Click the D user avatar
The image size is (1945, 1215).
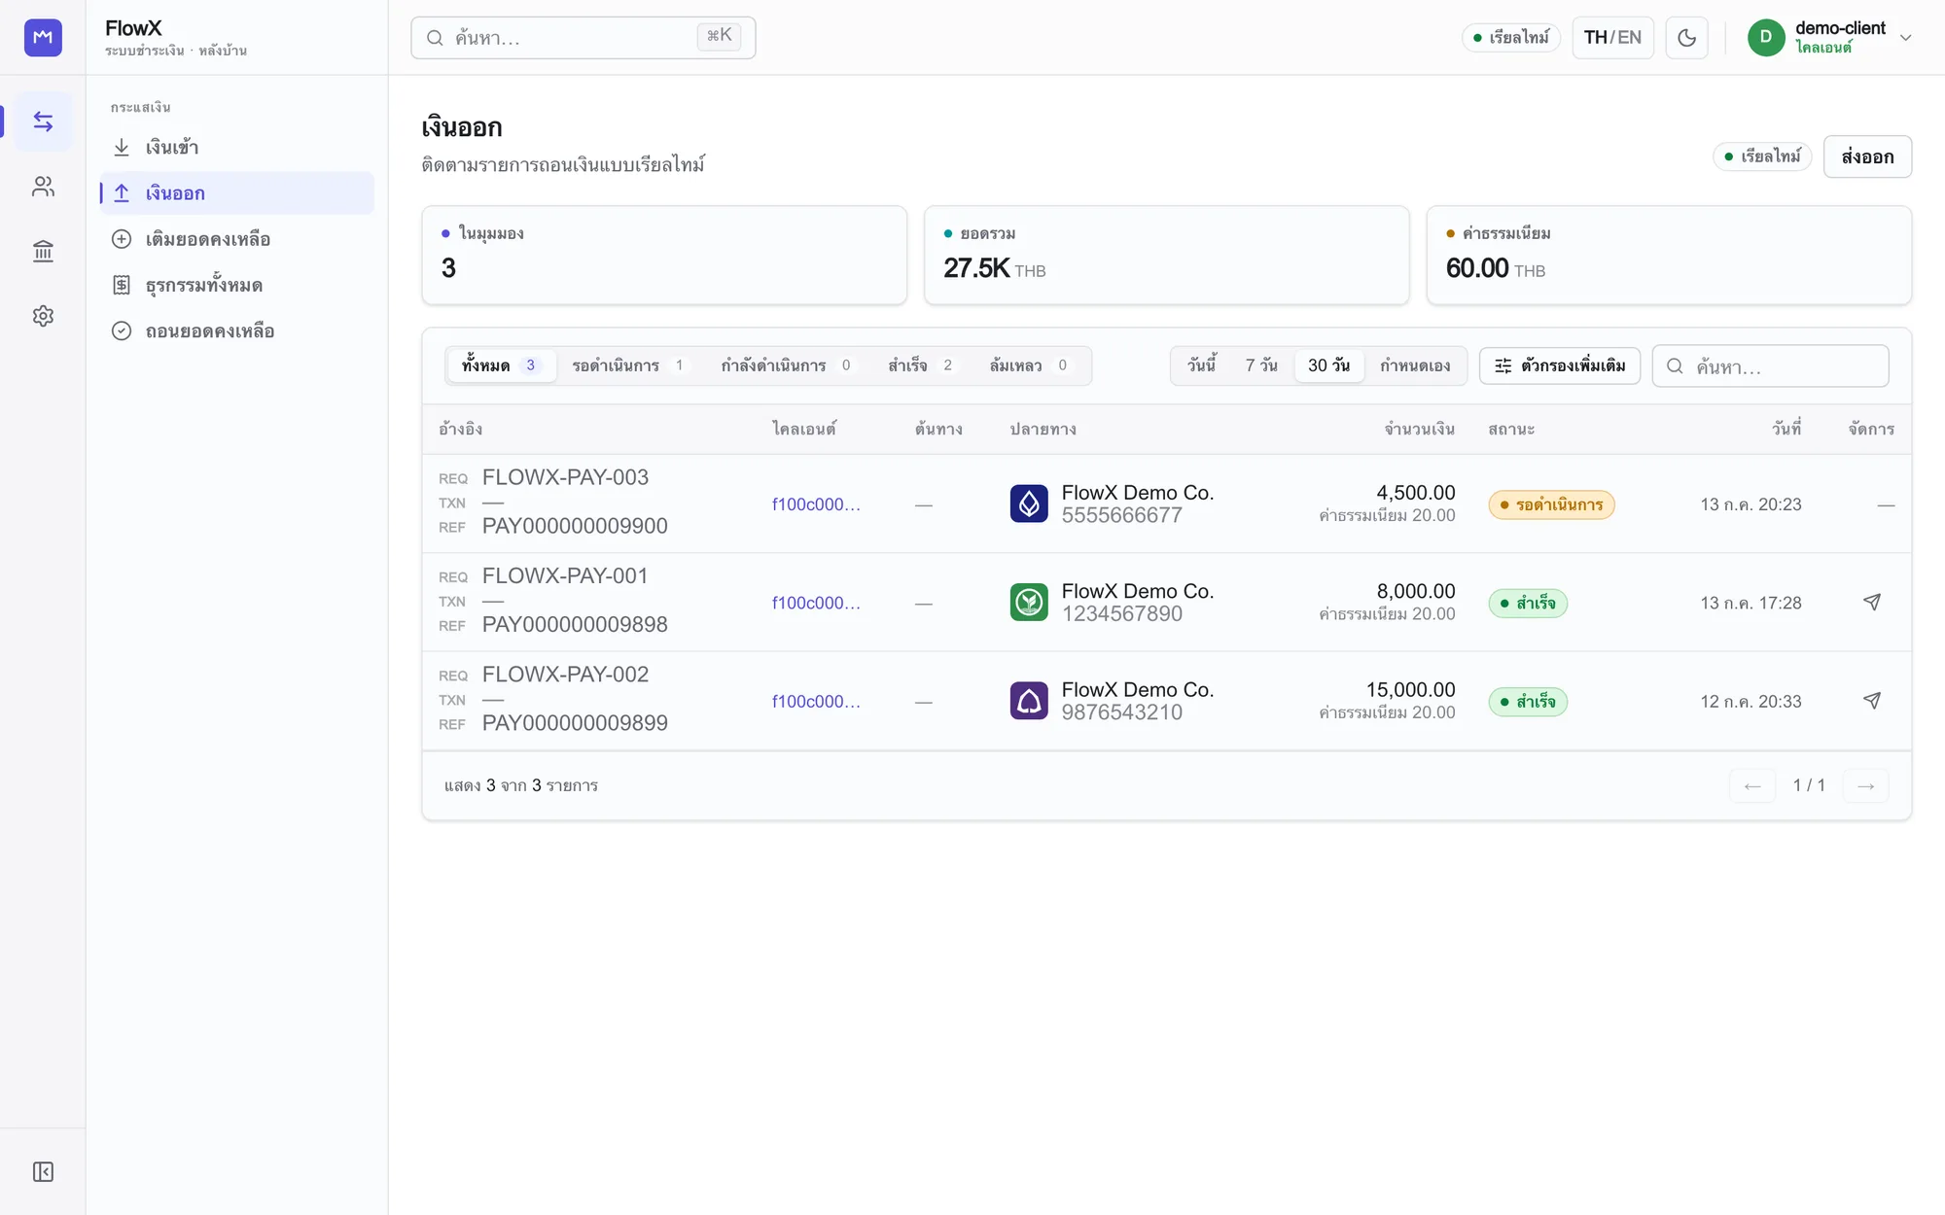[x=1766, y=38]
